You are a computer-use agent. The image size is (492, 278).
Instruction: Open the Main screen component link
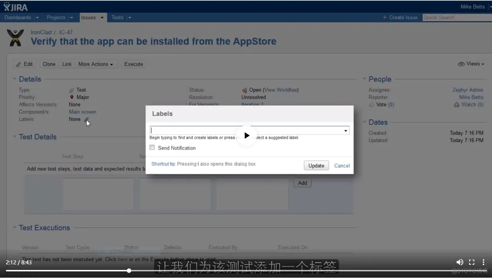point(83,112)
